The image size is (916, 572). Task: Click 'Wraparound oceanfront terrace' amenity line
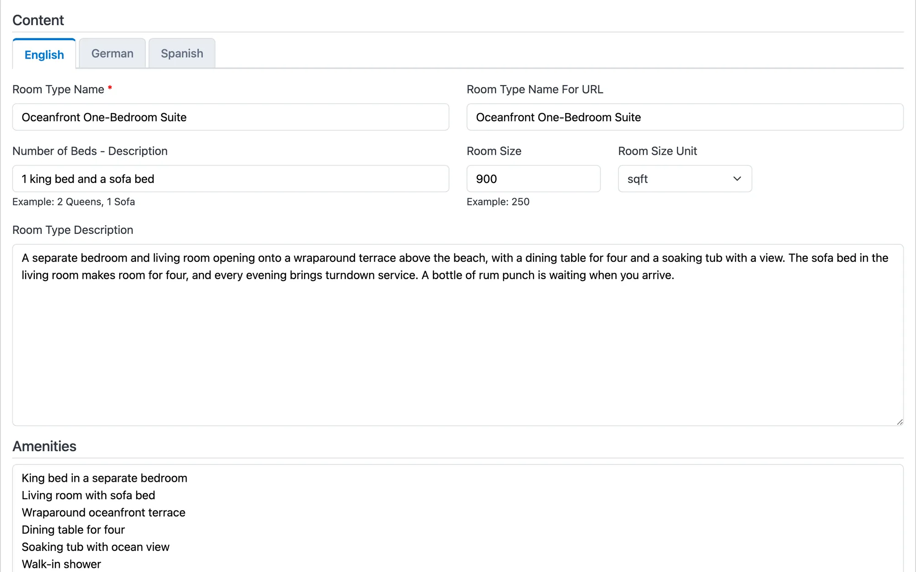pyautogui.click(x=104, y=513)
